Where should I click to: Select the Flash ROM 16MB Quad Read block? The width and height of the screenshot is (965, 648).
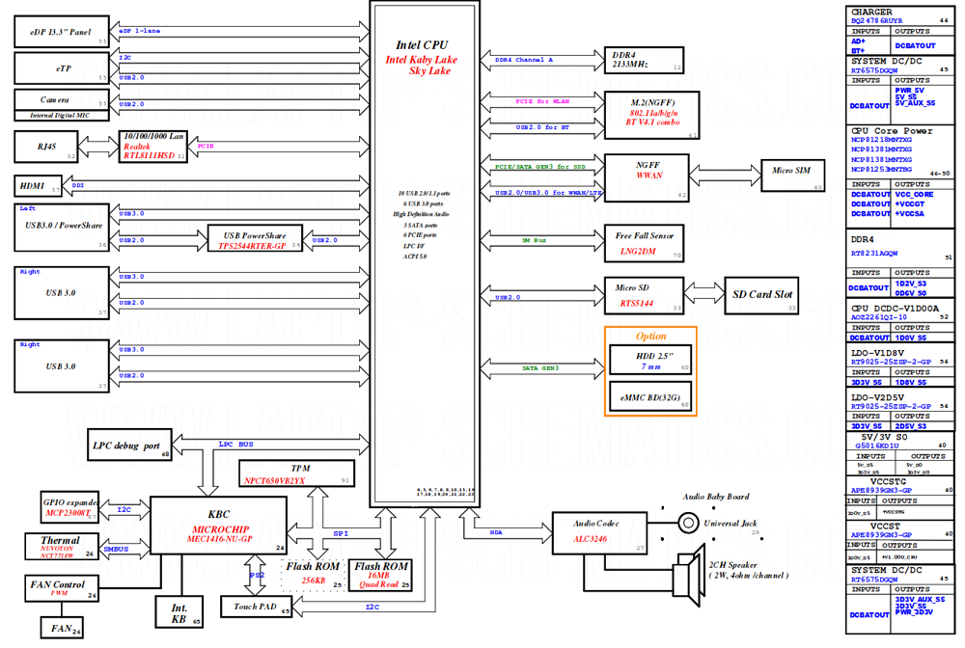click(x=380, y=575)
